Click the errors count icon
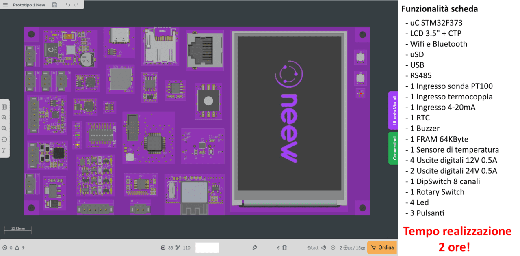520x256 pixels. click(5, 247)
